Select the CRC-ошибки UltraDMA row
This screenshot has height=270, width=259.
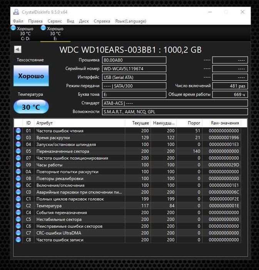(127, 233)
